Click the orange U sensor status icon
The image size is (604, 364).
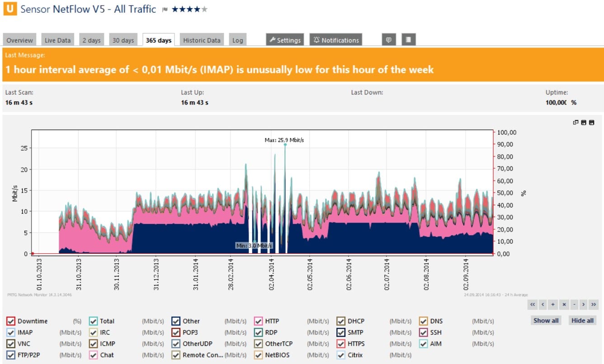10,9
